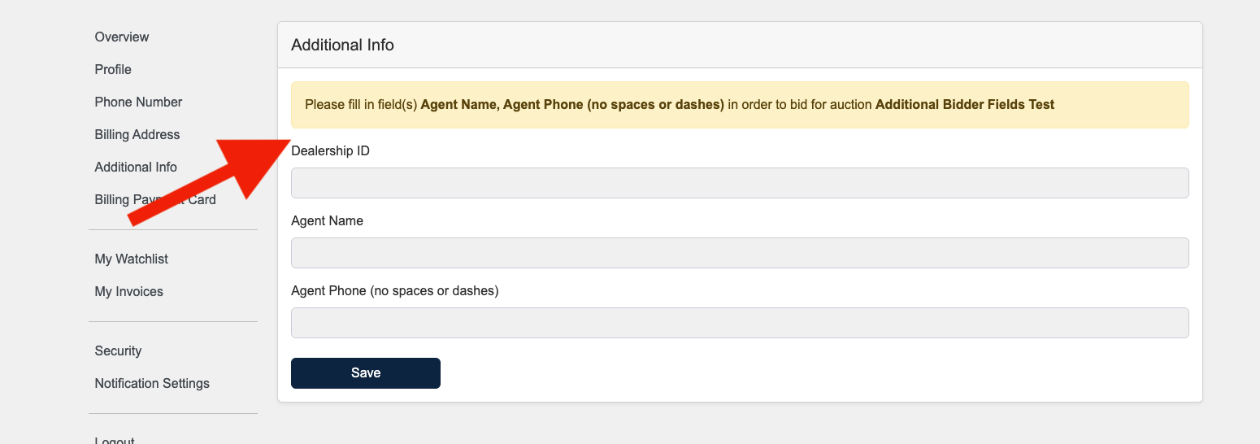
Task: Open My Invoices
Action: click(128, 292)
